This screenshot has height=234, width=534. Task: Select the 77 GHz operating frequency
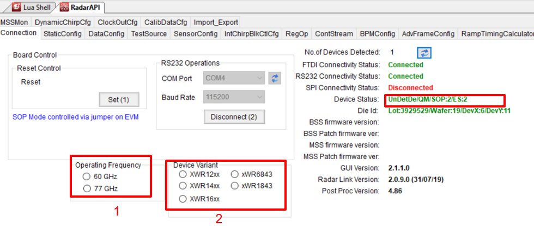click(x=86, y=188)
